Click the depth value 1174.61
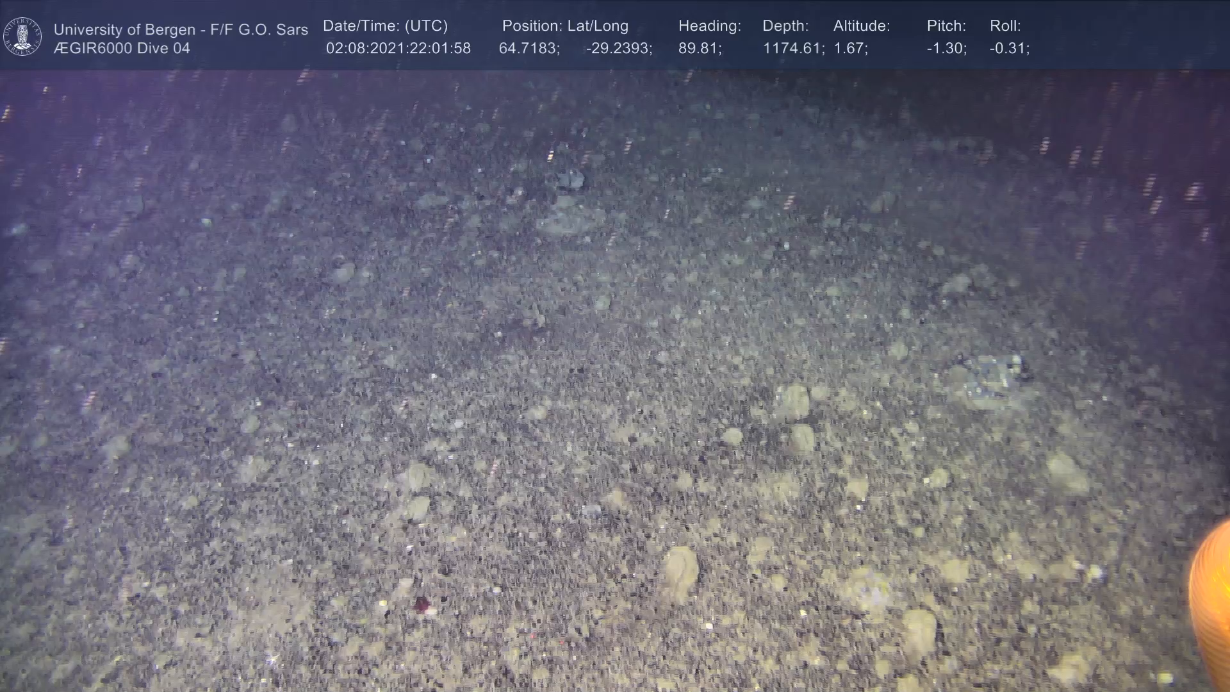The width and height of the screenshot is (1230, 692). click(793, 49)
